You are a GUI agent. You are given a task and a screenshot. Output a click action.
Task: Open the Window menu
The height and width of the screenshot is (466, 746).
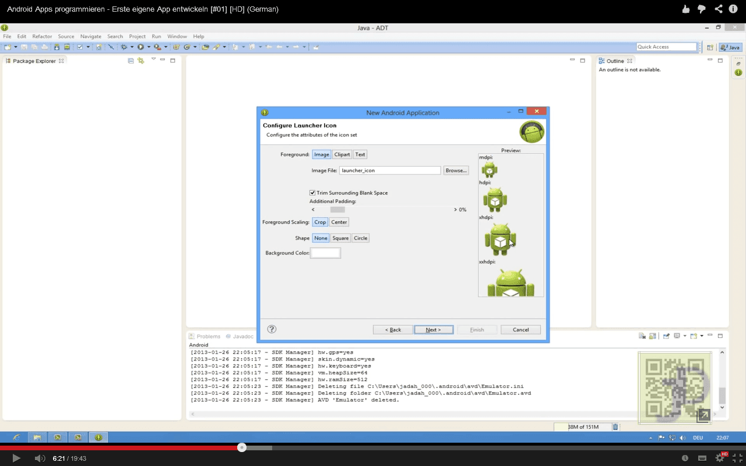point(177,36)
